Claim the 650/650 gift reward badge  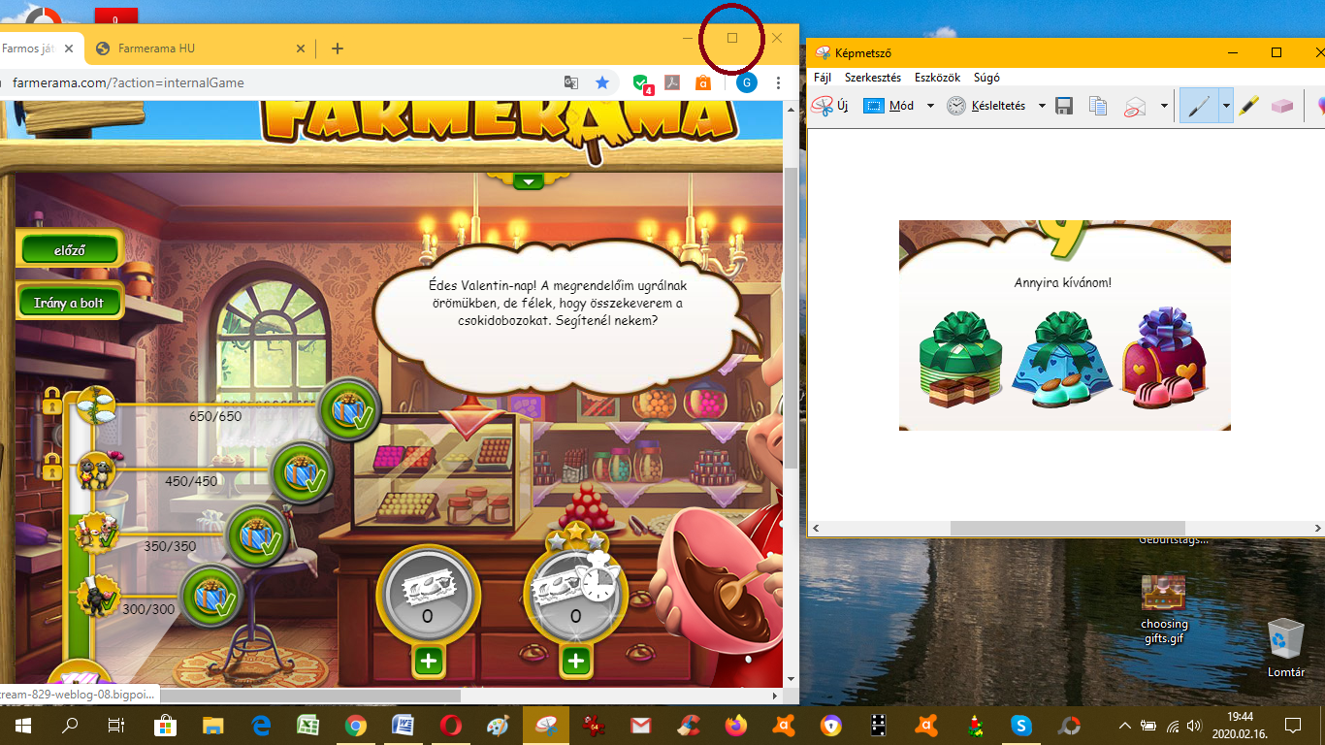tap(349, 409)
